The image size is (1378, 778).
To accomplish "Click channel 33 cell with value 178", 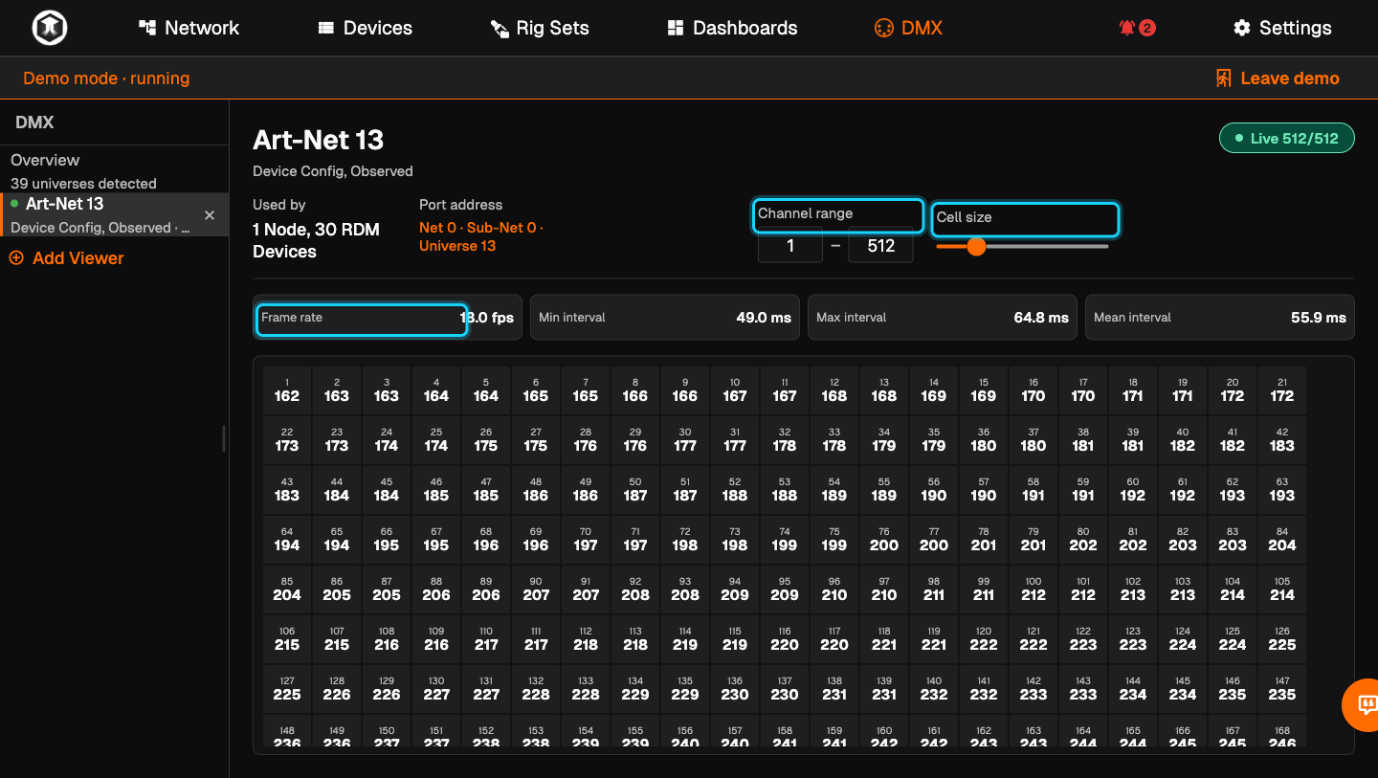I will 834,440.
